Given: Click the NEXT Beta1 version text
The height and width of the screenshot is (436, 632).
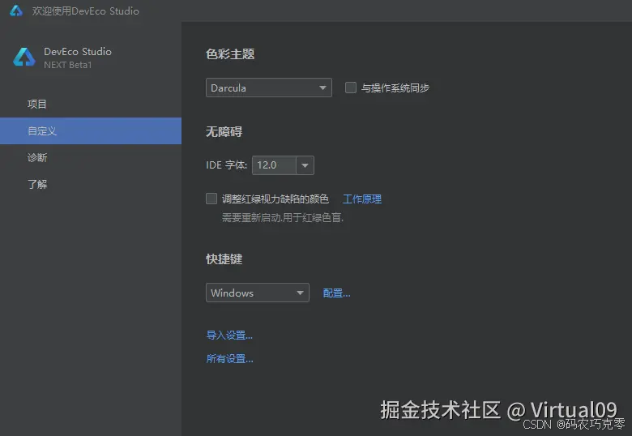Looking at the screenshot, I should 68,65.
